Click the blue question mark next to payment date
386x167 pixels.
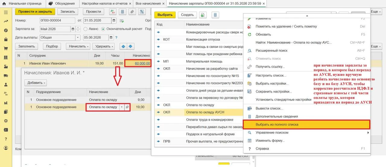click(x=116, y=38)
